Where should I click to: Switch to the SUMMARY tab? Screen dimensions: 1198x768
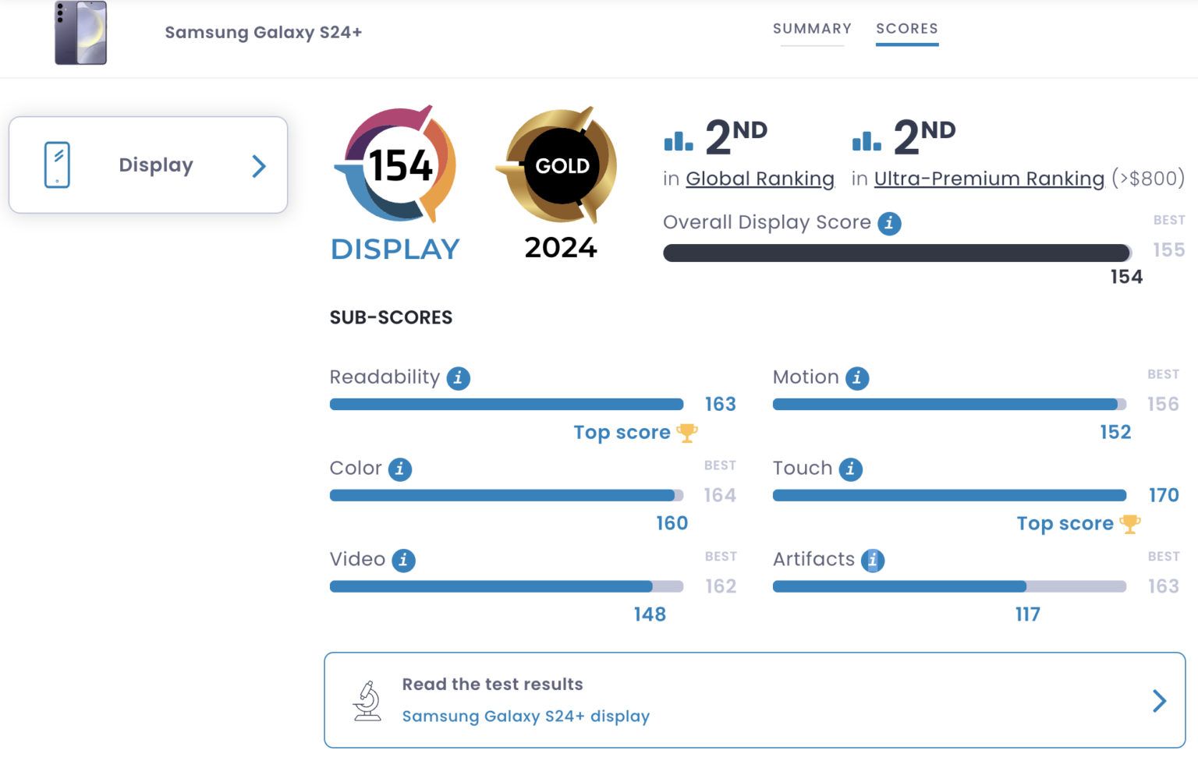point(812,29)
